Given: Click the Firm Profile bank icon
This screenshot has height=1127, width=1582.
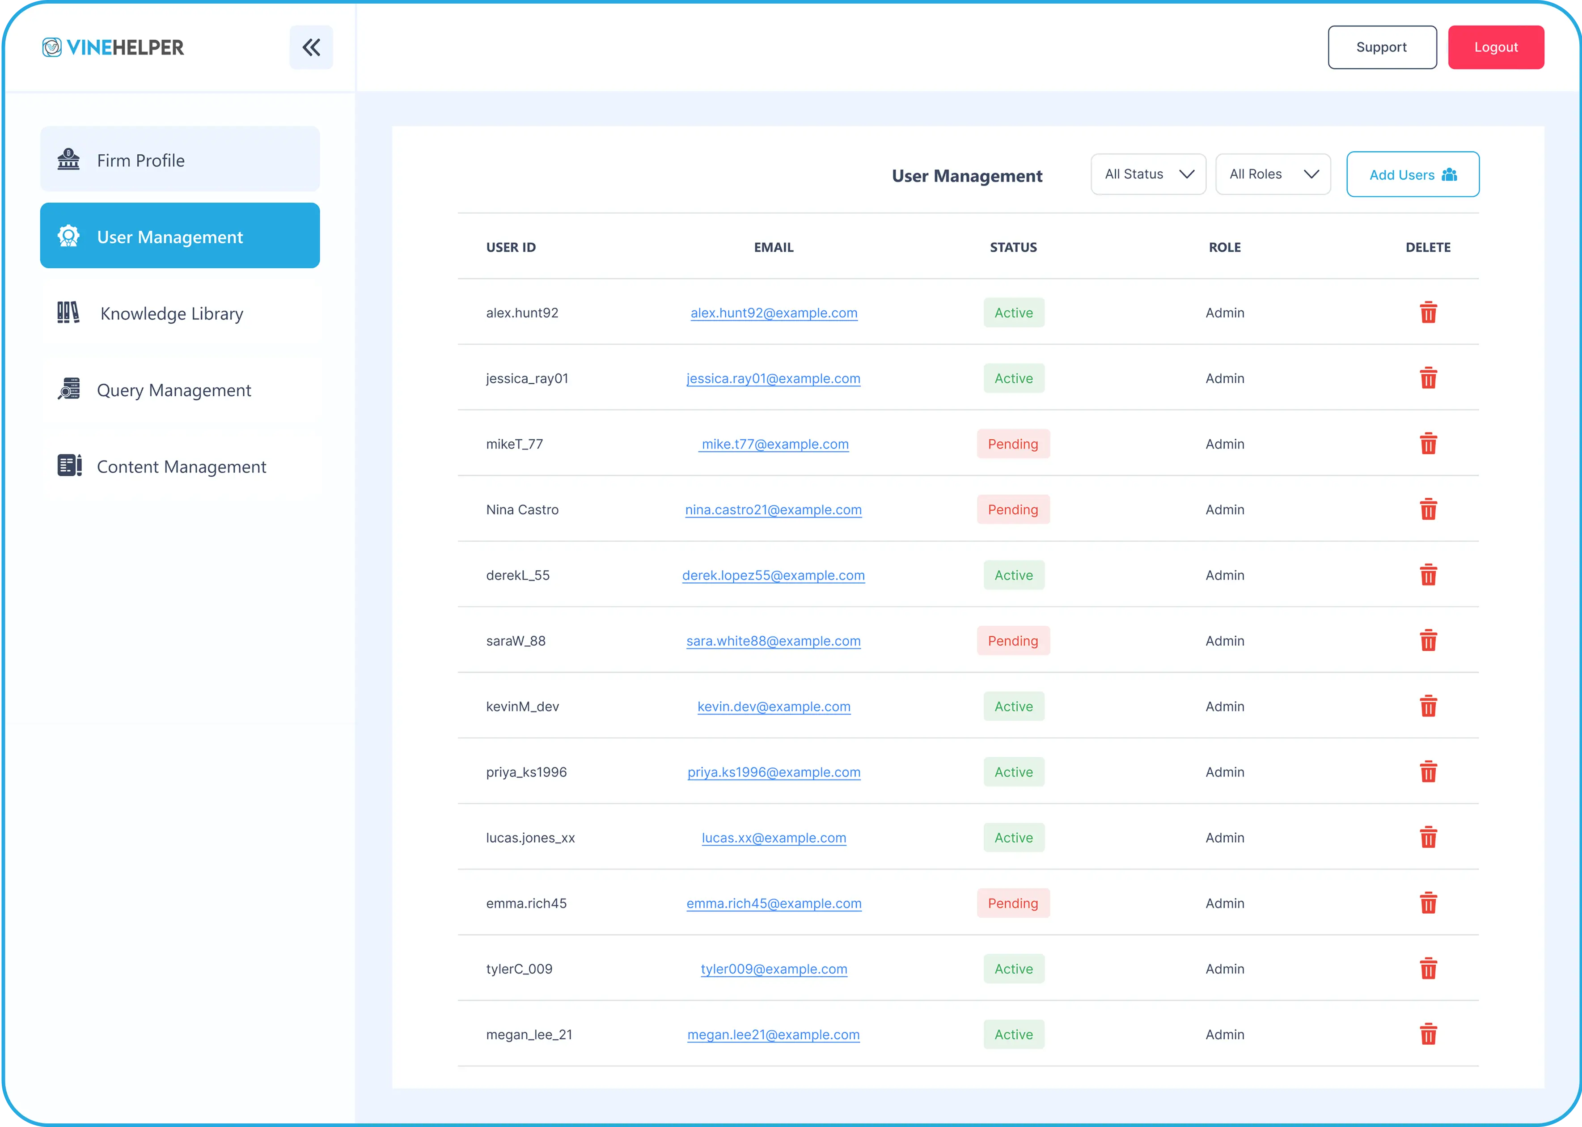Looking at the screenshot, I should pos(68,160).
